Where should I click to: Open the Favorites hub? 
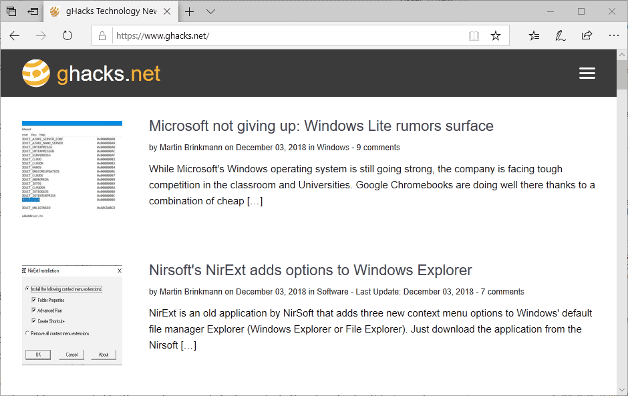[534, 35]
